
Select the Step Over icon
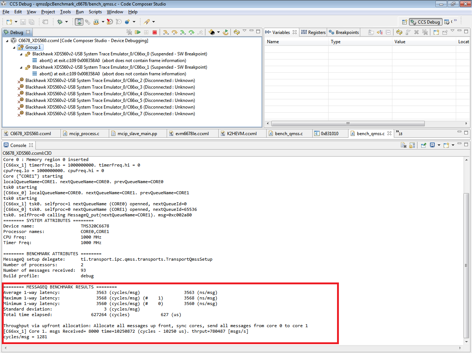pos(174,32)
